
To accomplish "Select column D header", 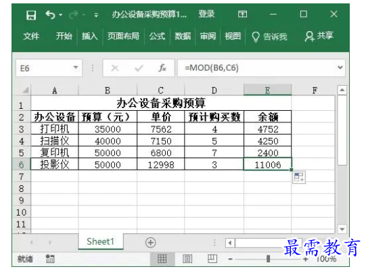I will 214,90.
